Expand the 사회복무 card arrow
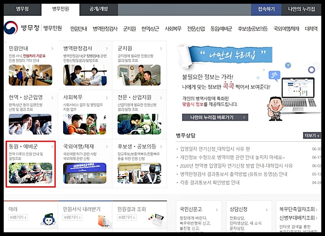This screenshot has height=236, width=325. point(107,98)
